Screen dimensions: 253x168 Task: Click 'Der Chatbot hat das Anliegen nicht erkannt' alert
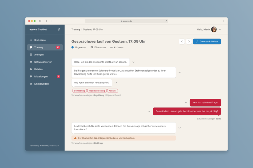point(124,138)
